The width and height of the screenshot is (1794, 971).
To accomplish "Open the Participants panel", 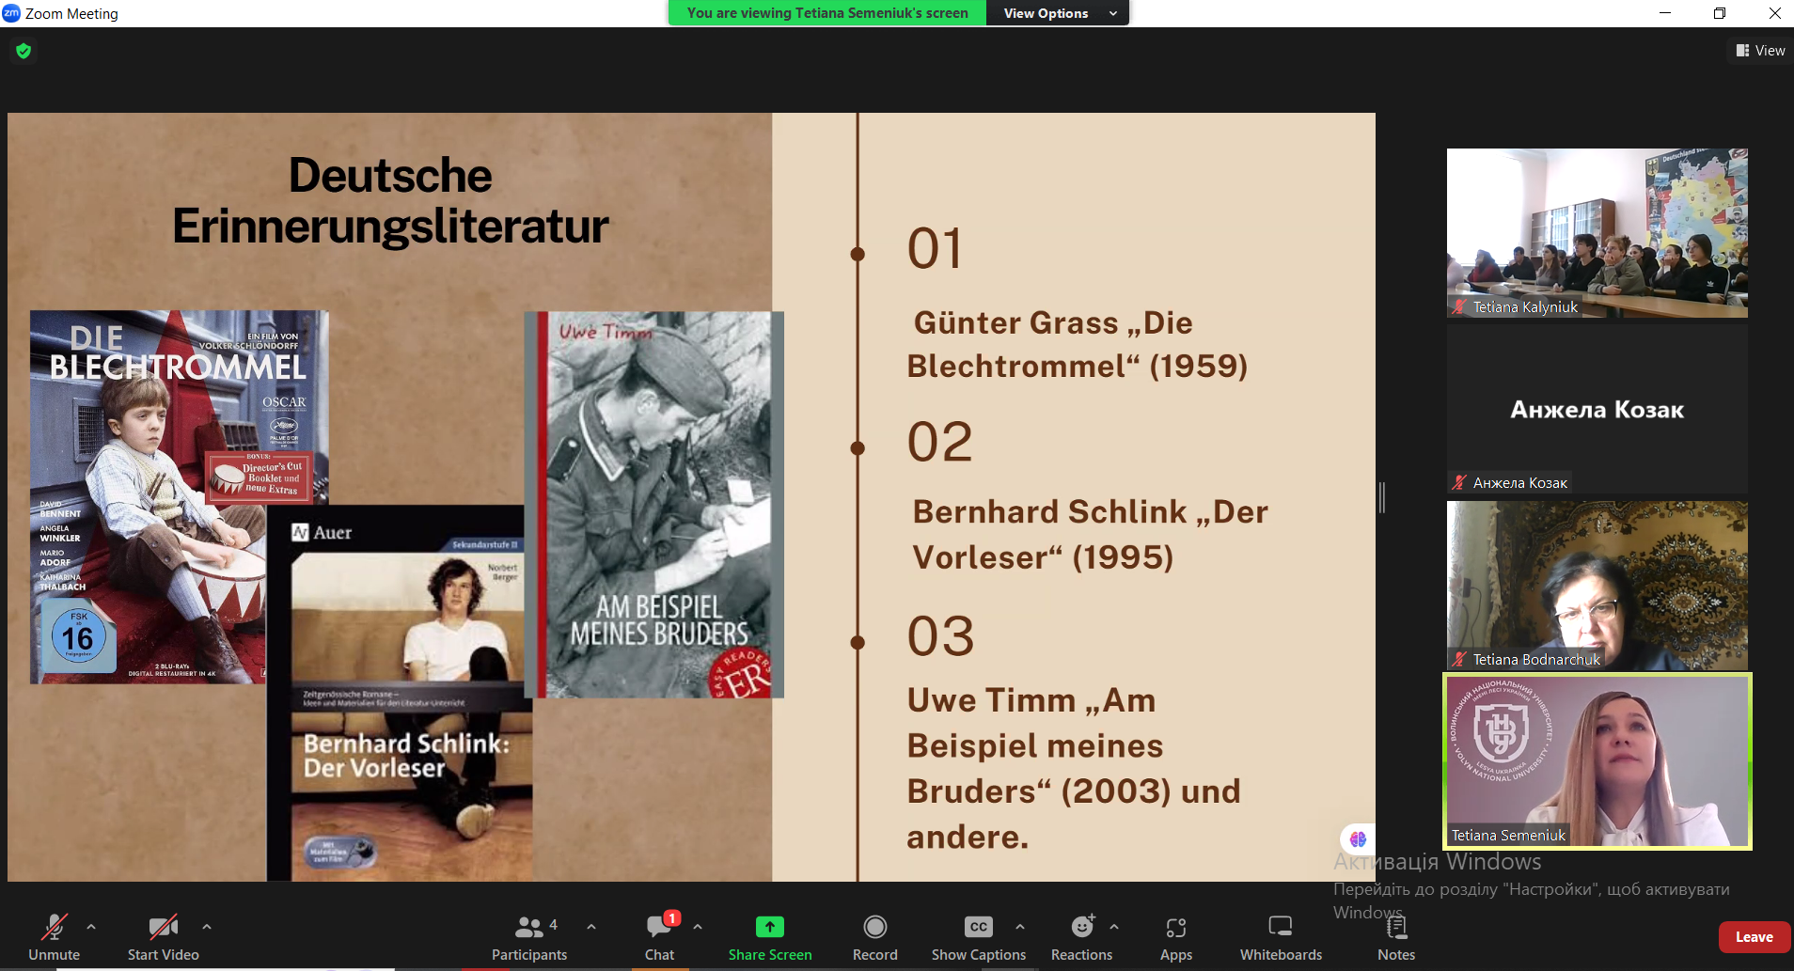I will point(529,937).
